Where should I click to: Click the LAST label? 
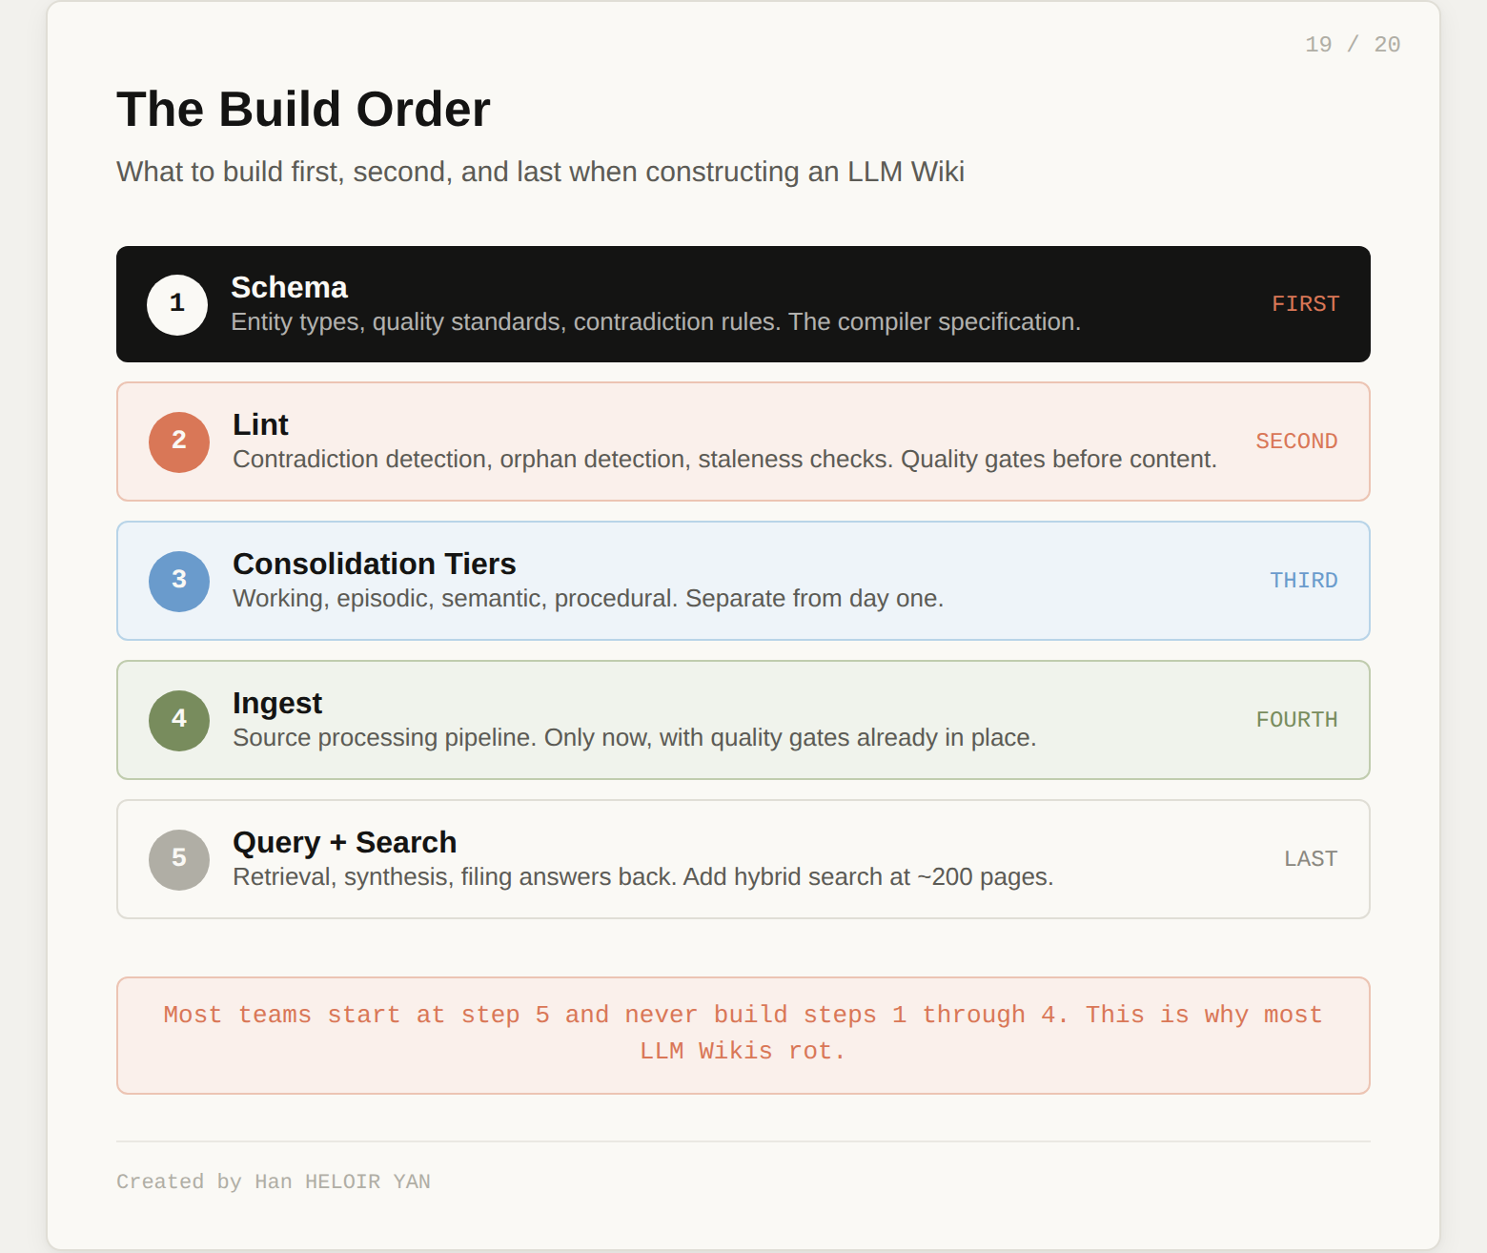[x=1311, y=859]
